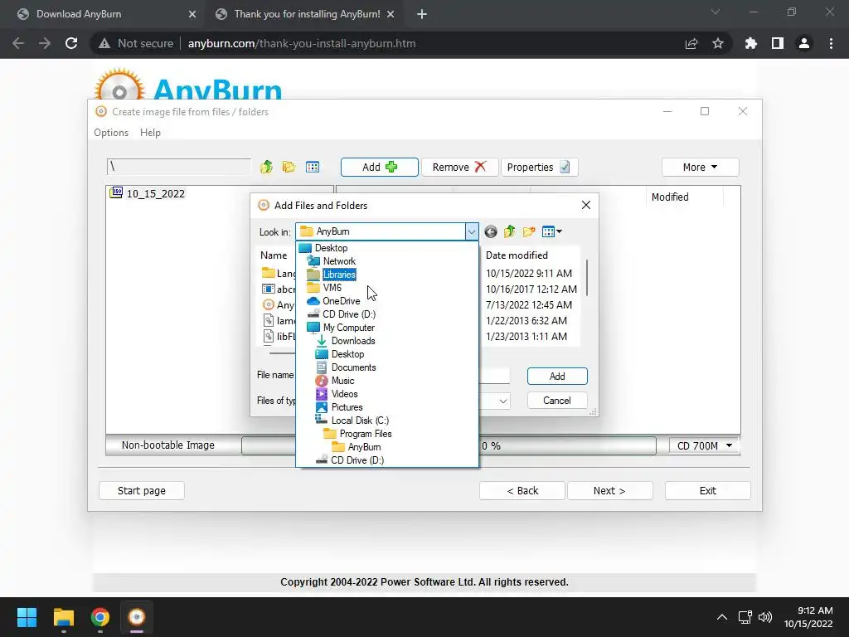Screen dimensions: 849x637
Task: Switch to the Download AnyBurn browser tab
Action: pos(103,14)
